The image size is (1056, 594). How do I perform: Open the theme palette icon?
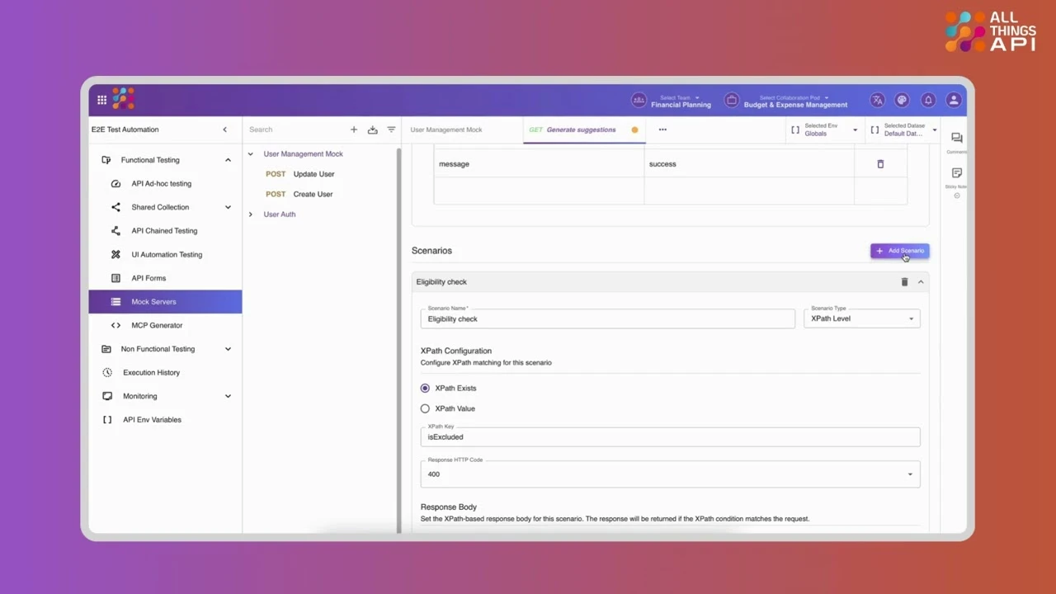[x=903, y=100]
